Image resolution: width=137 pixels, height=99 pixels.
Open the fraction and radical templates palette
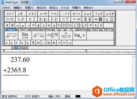pos(21,19)
